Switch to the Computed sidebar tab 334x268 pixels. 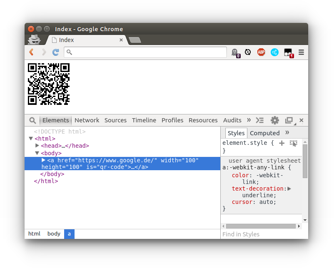click(x=265, y=133)
